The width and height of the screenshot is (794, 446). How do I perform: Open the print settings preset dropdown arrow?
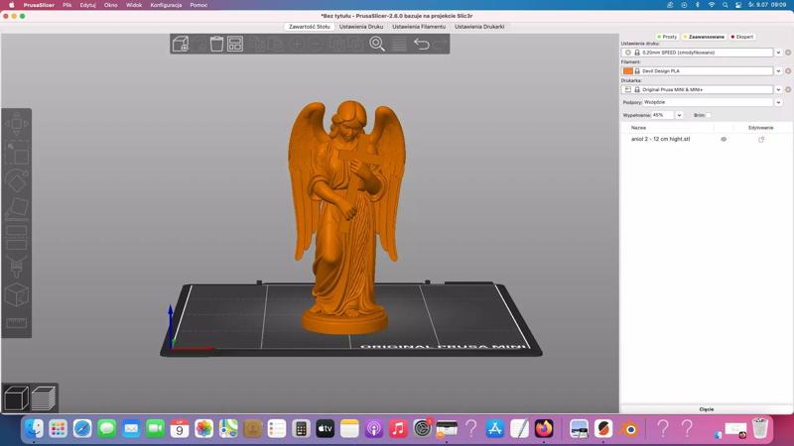(x=778, y=53)
